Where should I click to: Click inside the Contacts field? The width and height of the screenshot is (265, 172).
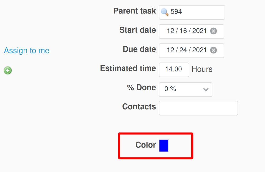pos(198,108)
